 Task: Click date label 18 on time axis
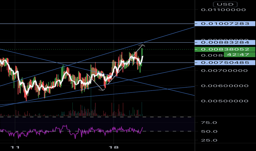coord(114,147)
